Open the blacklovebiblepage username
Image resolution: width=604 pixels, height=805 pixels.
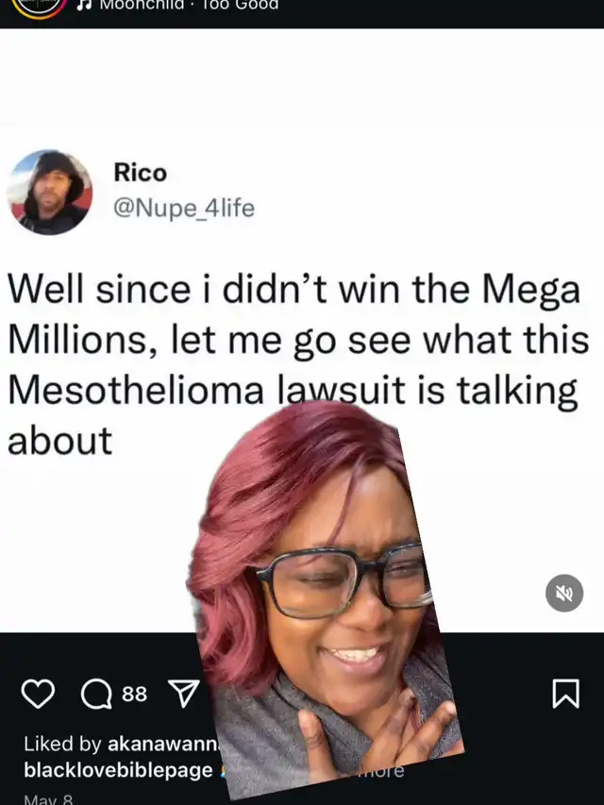[118, 770]
